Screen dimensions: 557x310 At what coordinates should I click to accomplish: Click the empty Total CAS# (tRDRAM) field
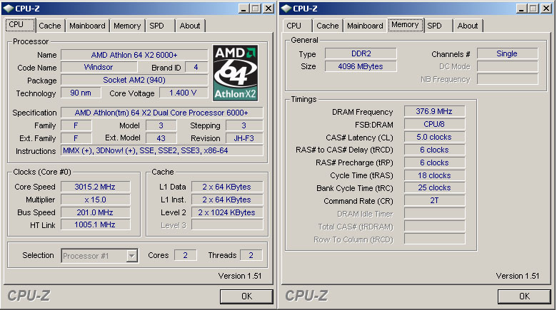pos(434,227)
